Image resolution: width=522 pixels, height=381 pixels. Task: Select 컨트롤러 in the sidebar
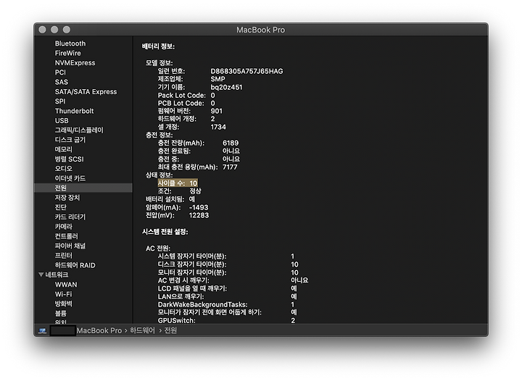(66, 236)
